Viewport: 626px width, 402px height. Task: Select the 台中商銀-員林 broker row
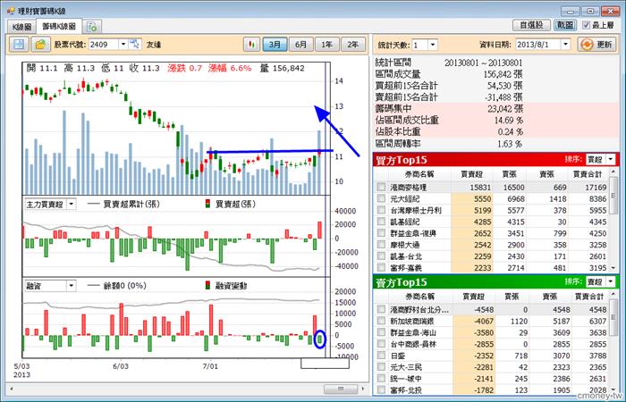[x=491, y=344]
